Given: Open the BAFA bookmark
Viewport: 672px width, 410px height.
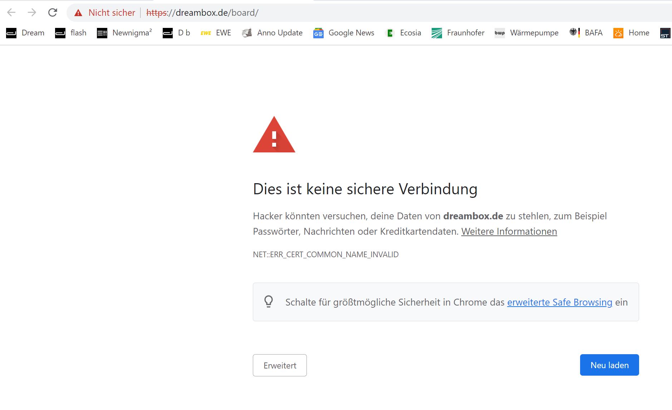Looking at the screenshot, I should point(586,33).
